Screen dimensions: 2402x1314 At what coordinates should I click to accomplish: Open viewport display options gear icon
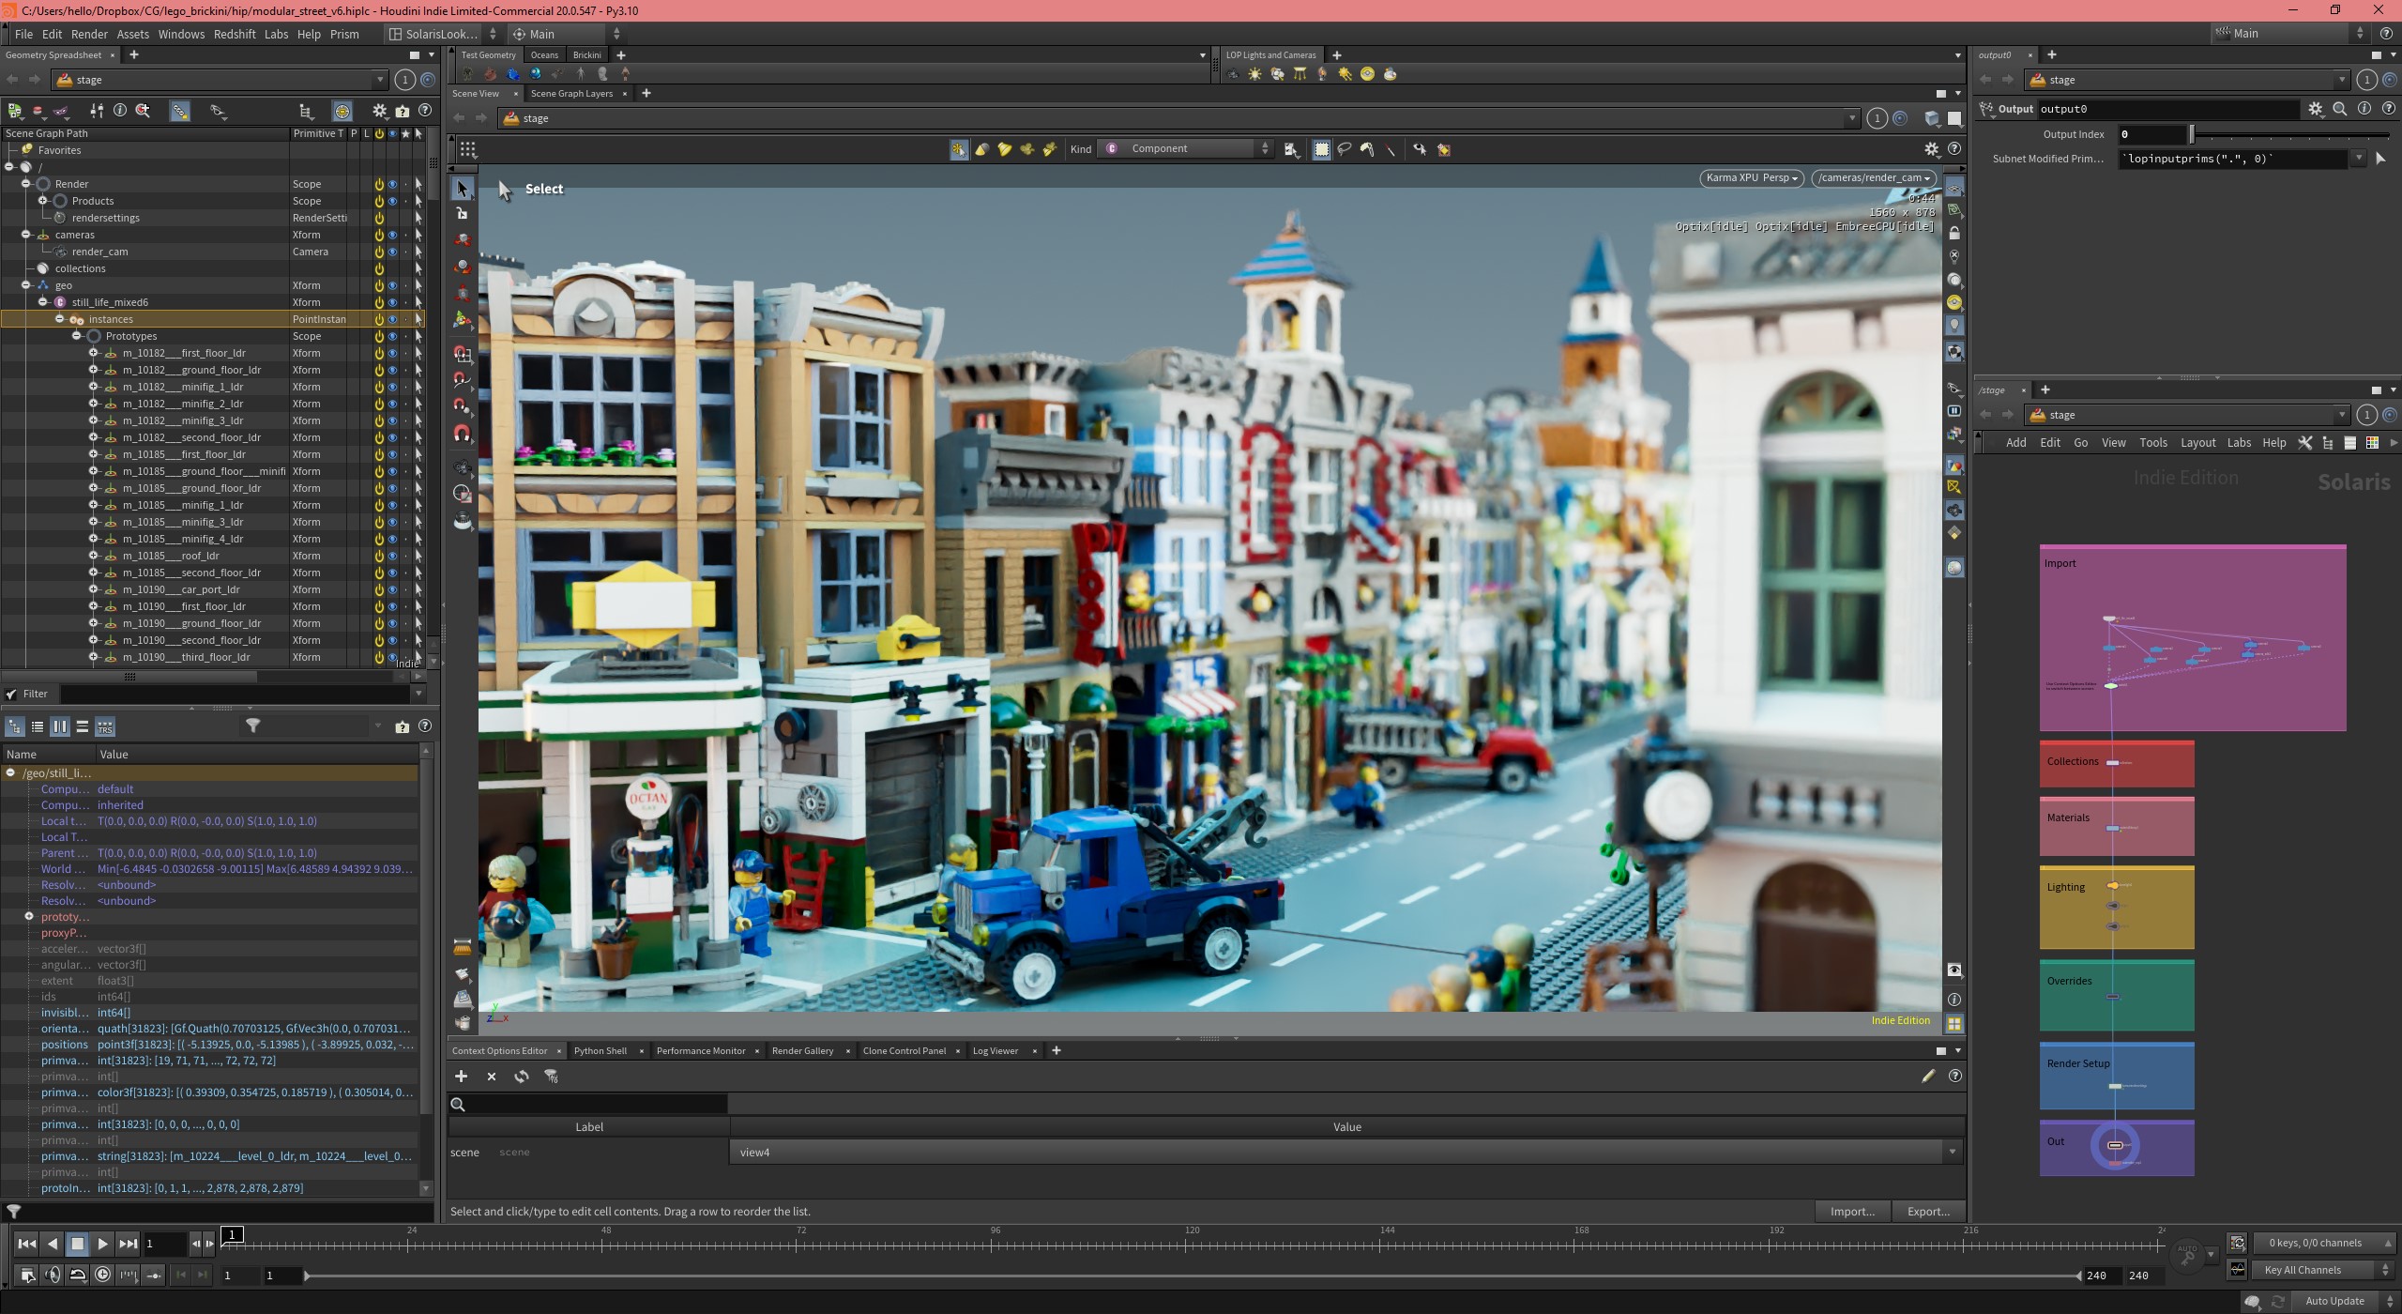[x=1931, y=149]
